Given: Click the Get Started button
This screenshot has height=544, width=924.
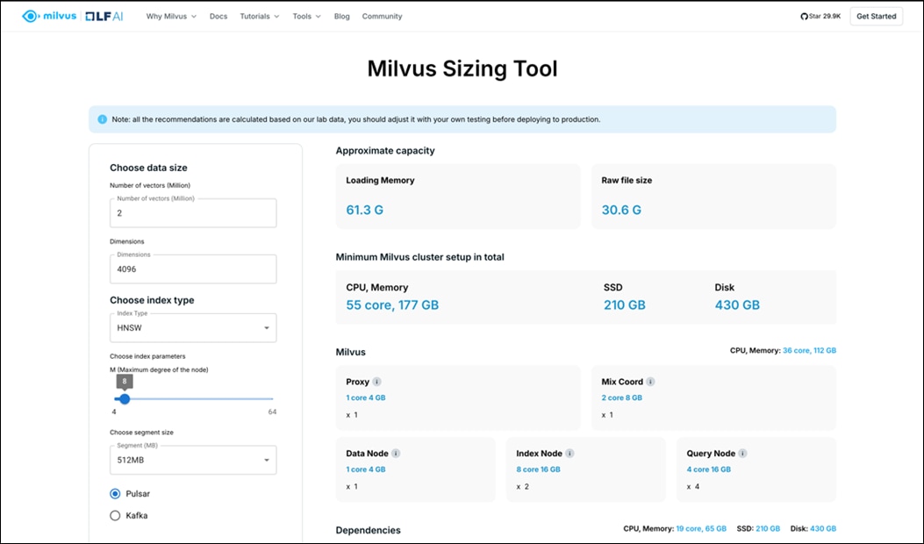Looking at the screenshot, I should (876, 15).
